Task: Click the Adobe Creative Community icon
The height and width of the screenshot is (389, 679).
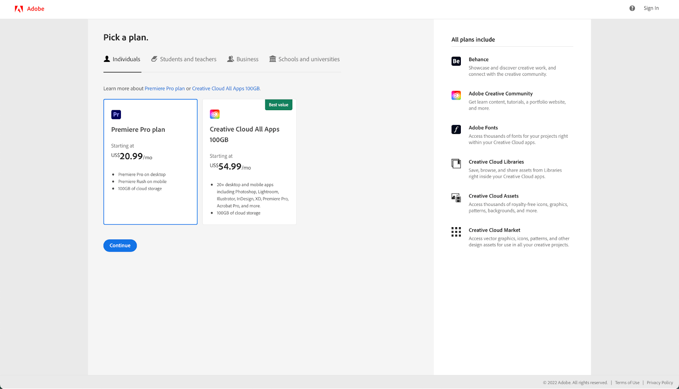Action: coord(456,95)
